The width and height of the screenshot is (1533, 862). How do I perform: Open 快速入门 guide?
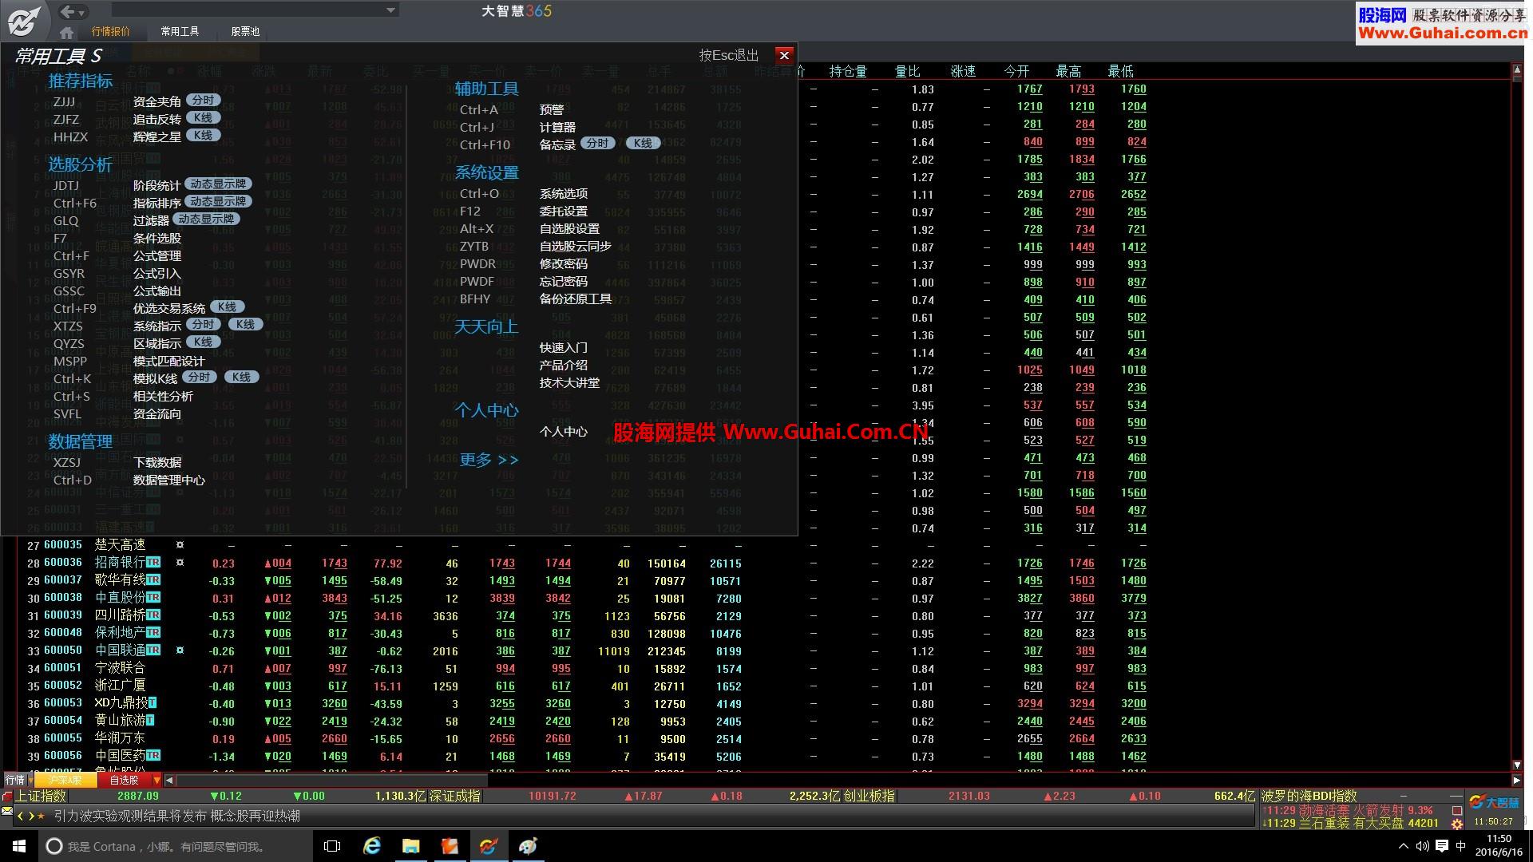tap(563, 348)
